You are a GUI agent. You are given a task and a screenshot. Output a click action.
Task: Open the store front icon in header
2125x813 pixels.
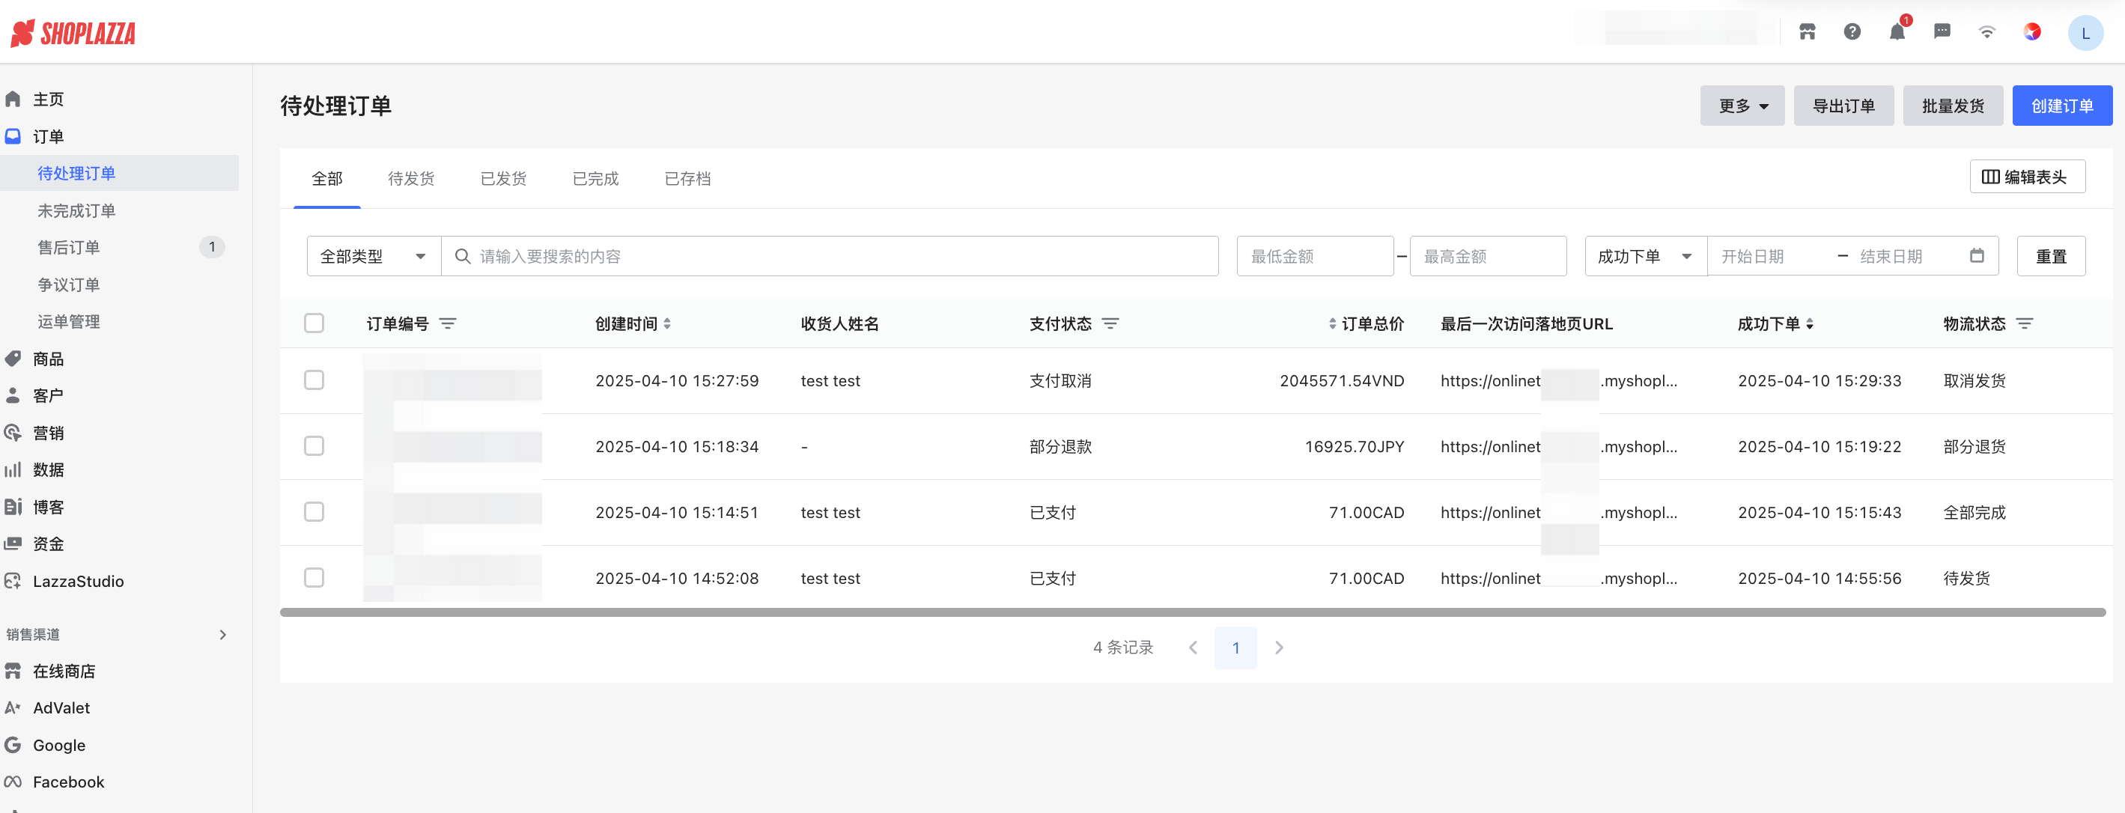[1808, 32]
